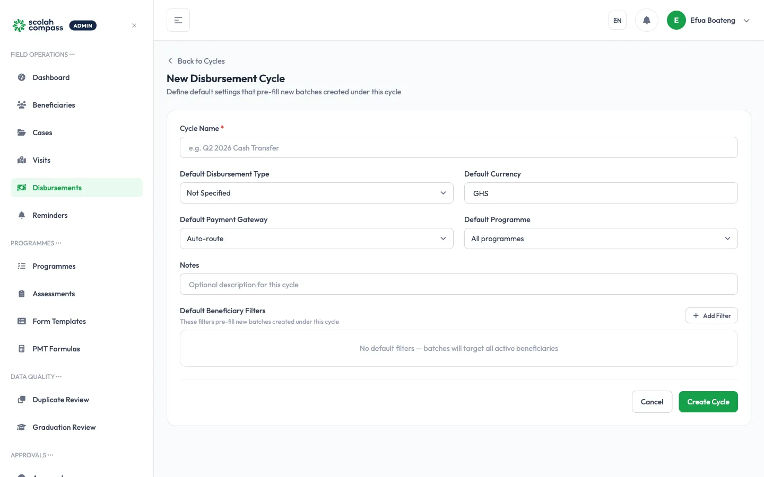764x477 pixels.
Task: Click the Disbursements money icon
Action: 22,188
